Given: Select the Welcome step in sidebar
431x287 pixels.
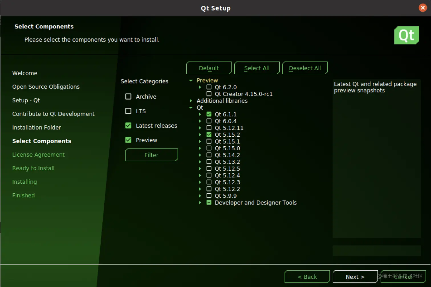Looking at the screenshot, I should [25, 73].
